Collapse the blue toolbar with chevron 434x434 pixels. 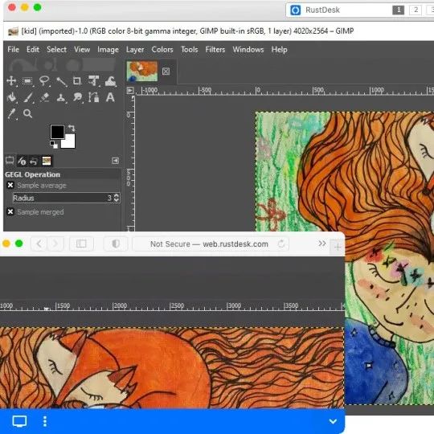[x=333, y=421]
